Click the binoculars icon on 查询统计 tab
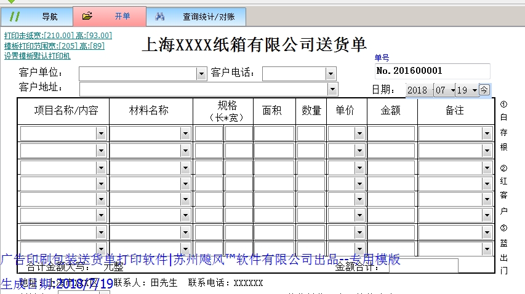525x294 pixels. 160,17
